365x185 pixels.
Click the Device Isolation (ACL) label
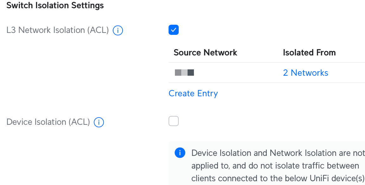48,122
